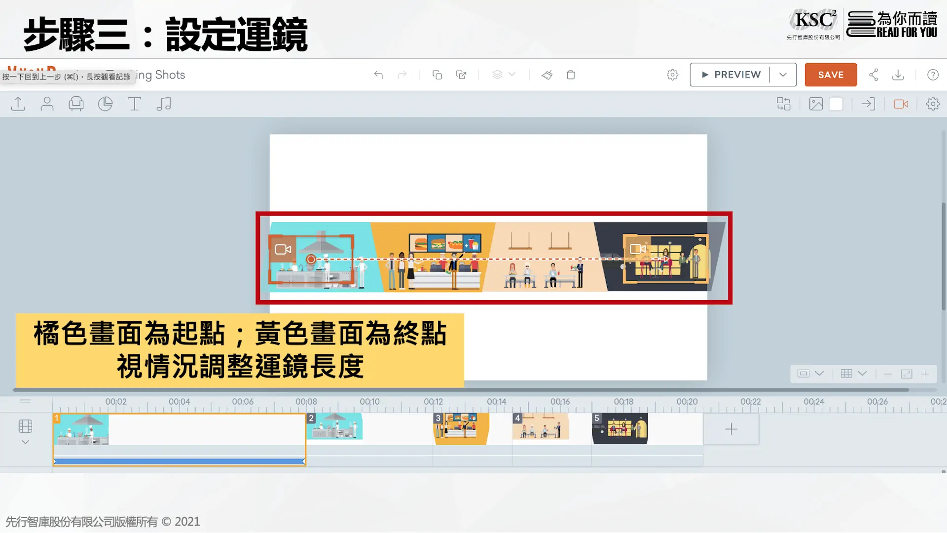Viewport: 947px width, 533px height.
Task: Click the vertical stage scrollbar
Action: [x=944, y=257]
